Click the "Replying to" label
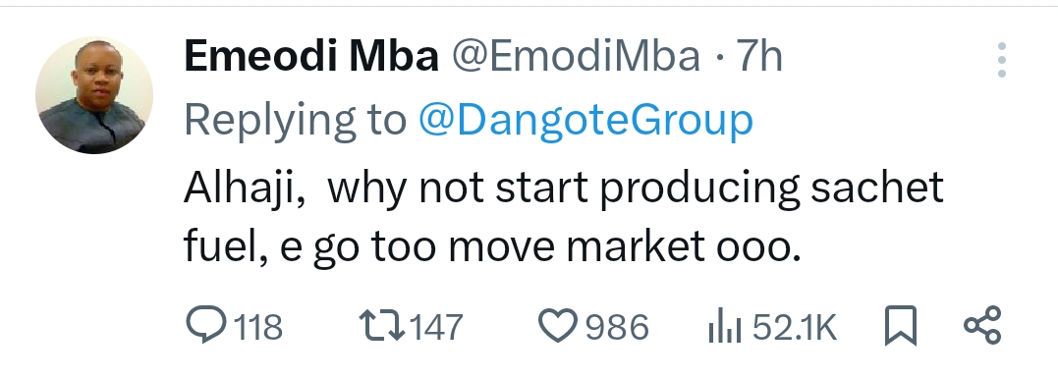 point(296,122)
